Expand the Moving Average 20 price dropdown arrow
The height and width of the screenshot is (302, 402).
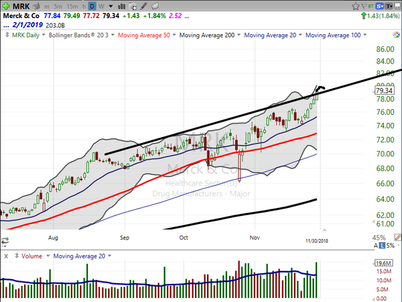(300, 35)
